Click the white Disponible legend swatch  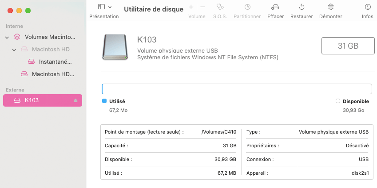[338, 101]
